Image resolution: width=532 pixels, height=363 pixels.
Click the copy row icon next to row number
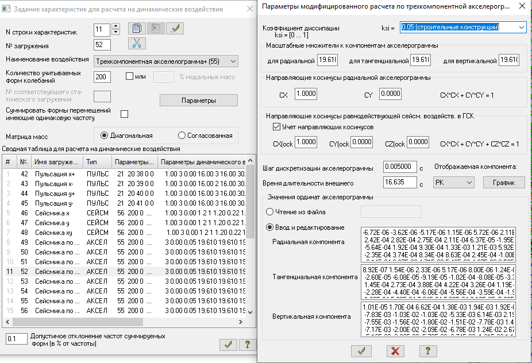137,29
